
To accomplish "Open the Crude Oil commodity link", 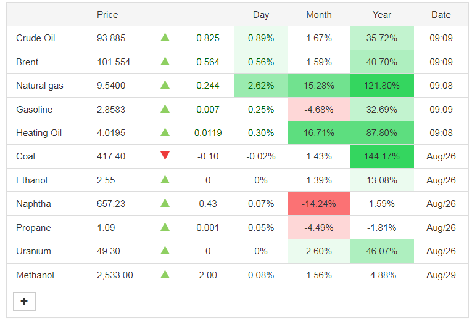I will (x=36, y=38).
